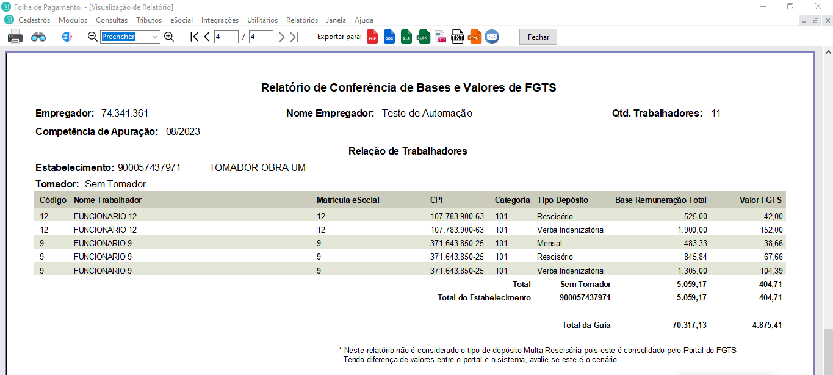Open the Preencher zoom mode dropdown

tap(154, 37)
